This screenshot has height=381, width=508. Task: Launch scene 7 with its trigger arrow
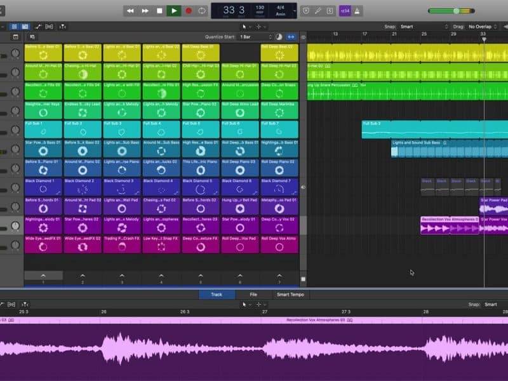(279, 276)
